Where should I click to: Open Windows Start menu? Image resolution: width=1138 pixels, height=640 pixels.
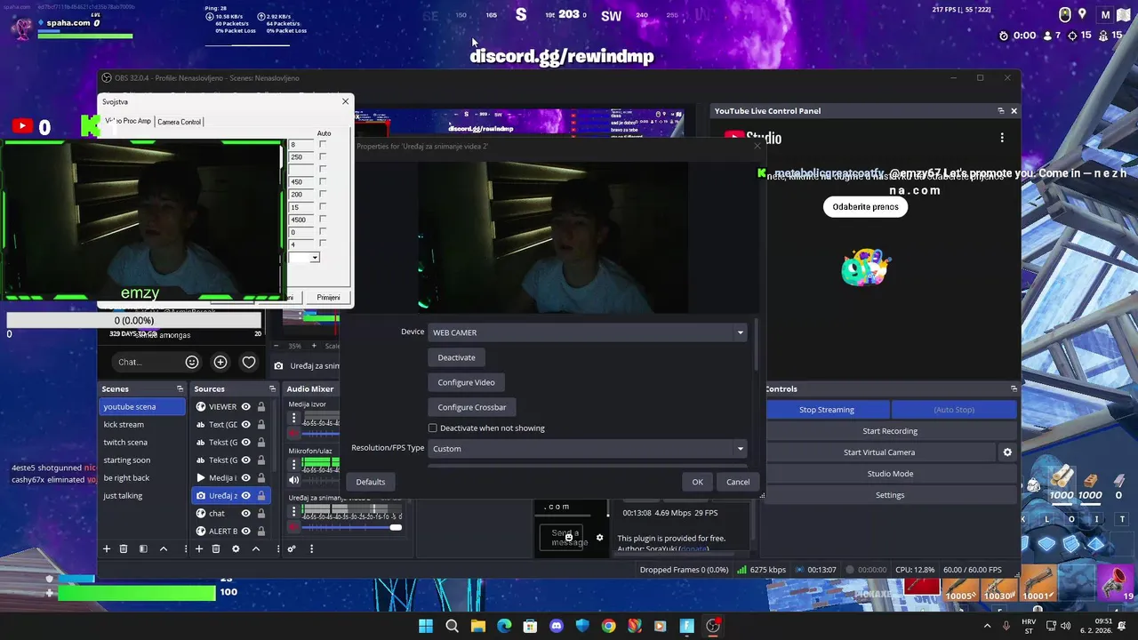click(x=426, y=626)
